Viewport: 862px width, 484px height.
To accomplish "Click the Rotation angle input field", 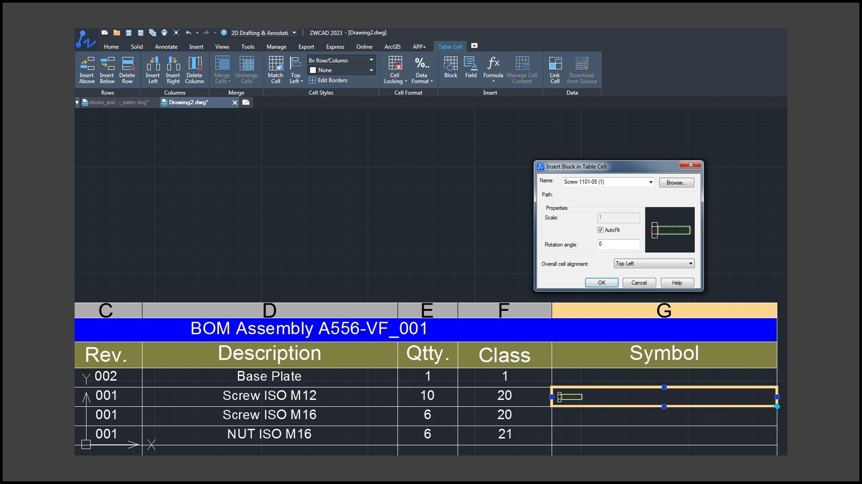I will click(618, 244).
